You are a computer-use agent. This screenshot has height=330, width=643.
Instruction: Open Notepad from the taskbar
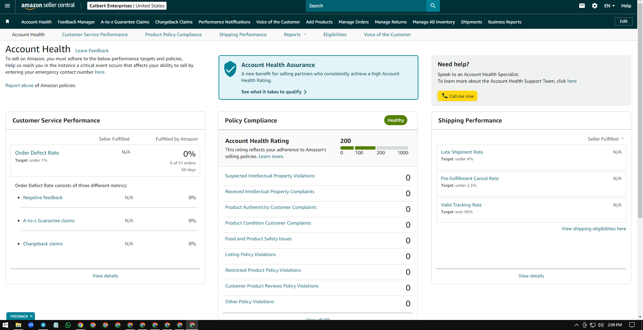point(56,325)
